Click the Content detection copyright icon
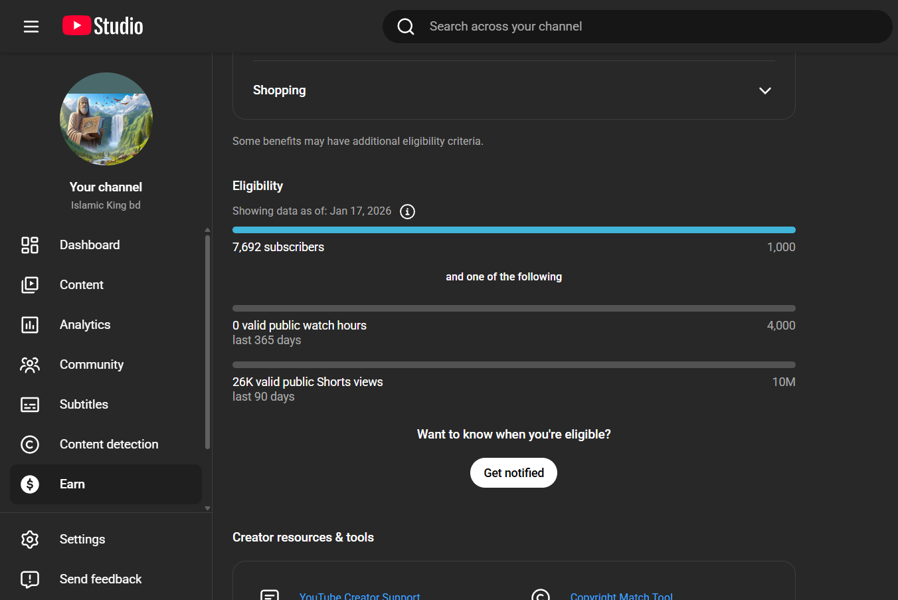 pyautogui.click(x=30, y=445)
